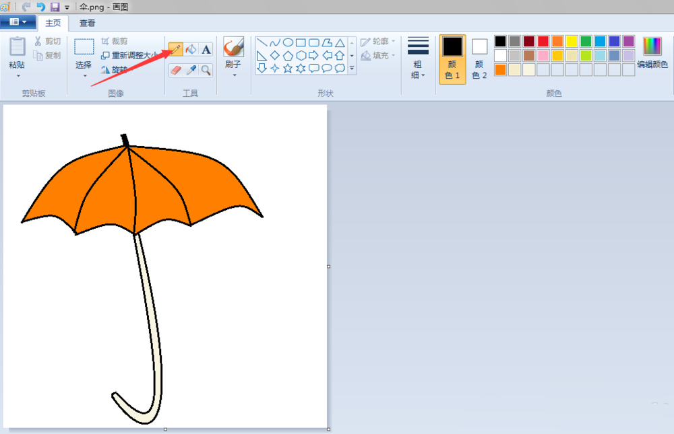Open the Paste (粘贴) dropdown arrow
Image resolution: width=674 pixels, height=434 pixels.
click(18, 75)
